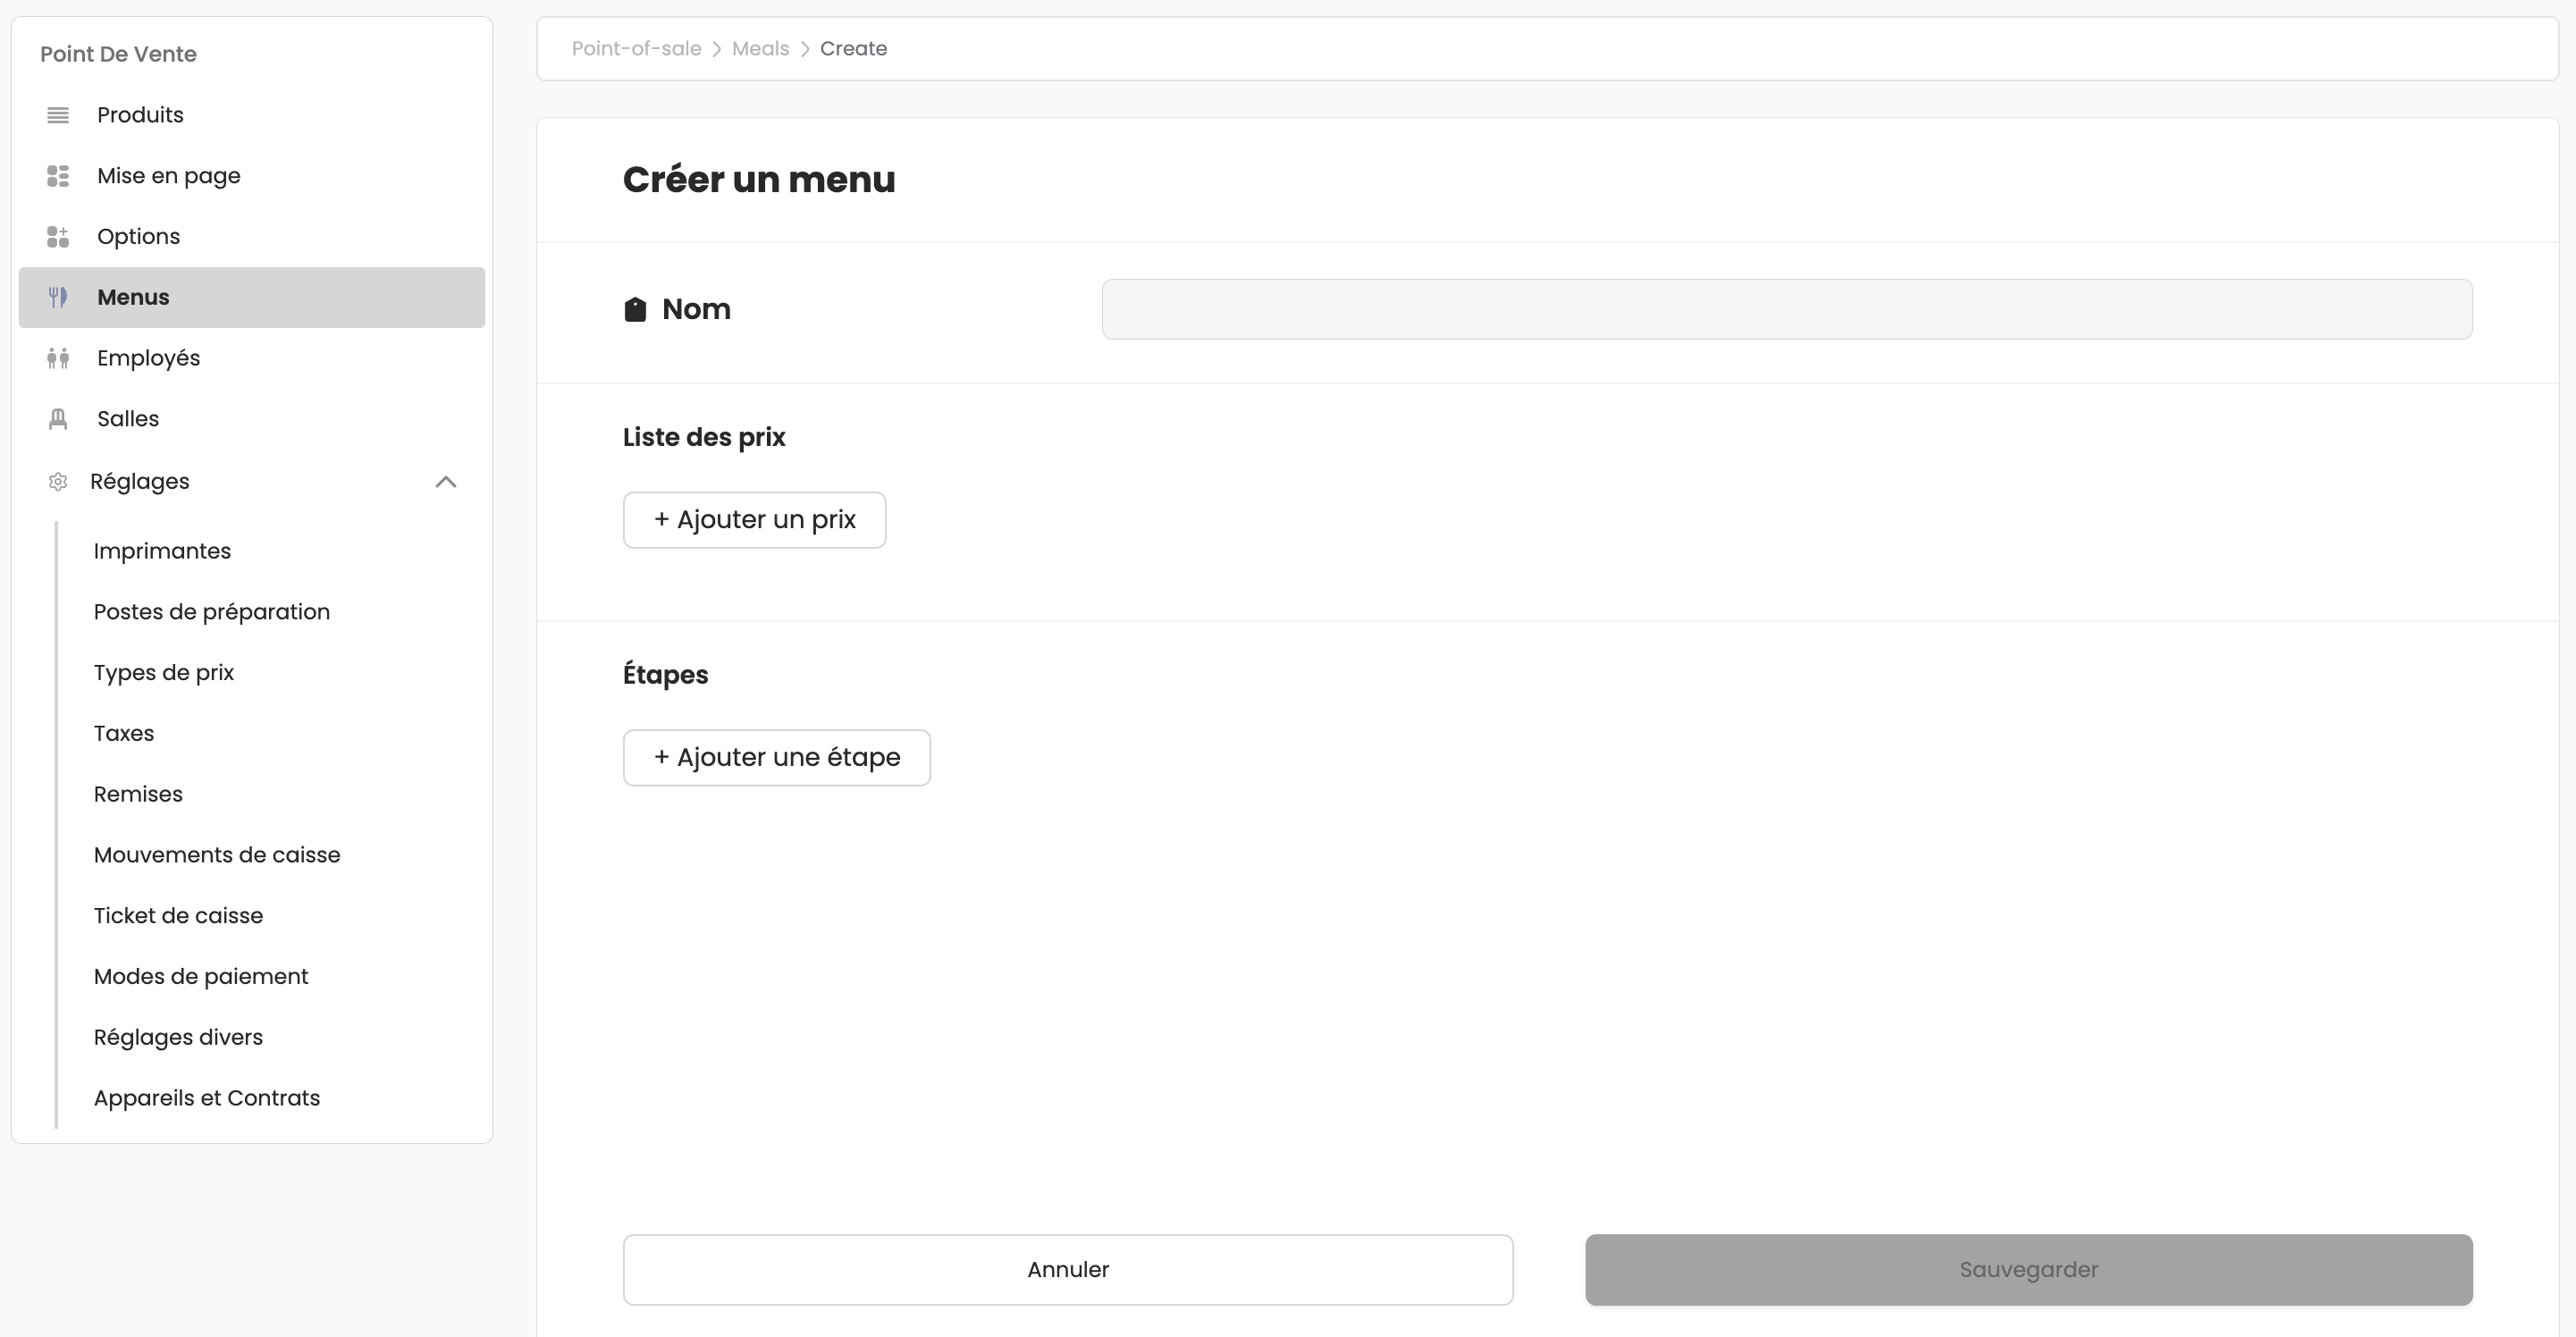Click the Sauvegarder button
This screenshot has width=2576, height=1337.
[x=2028, y=1270]
